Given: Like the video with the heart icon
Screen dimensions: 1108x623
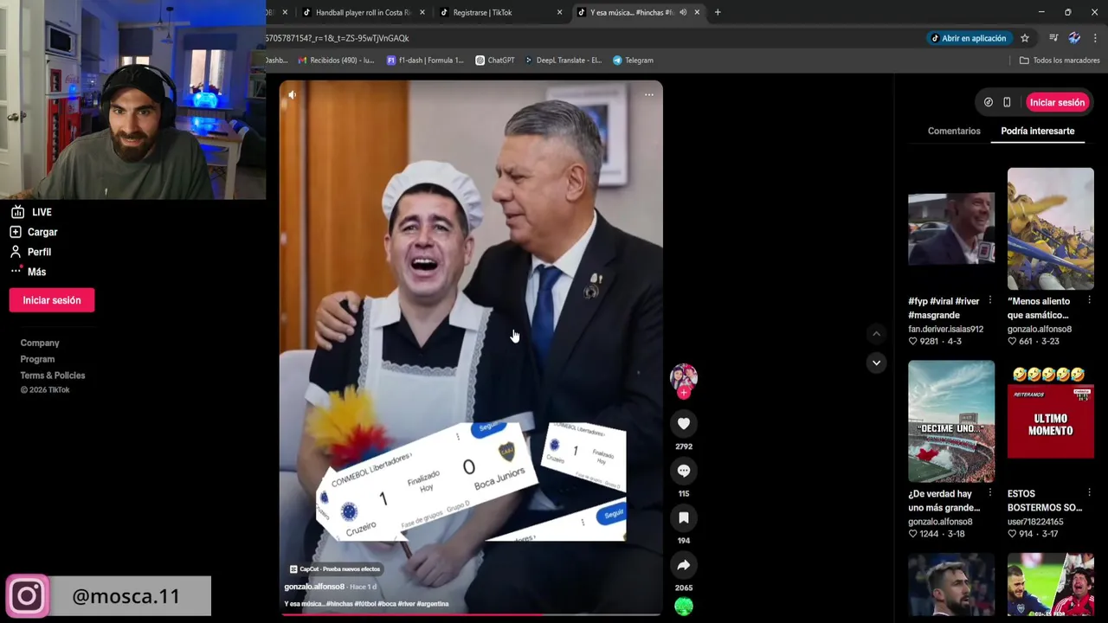Looking at the screenshot, I should coord(684,423).
